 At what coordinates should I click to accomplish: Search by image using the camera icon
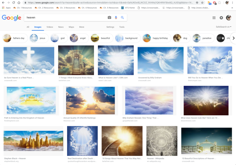pos(109,17)
